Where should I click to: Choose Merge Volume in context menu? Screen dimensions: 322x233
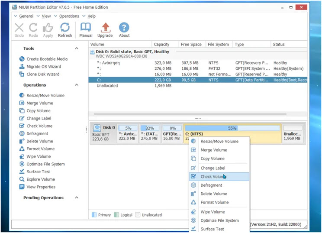219,150
